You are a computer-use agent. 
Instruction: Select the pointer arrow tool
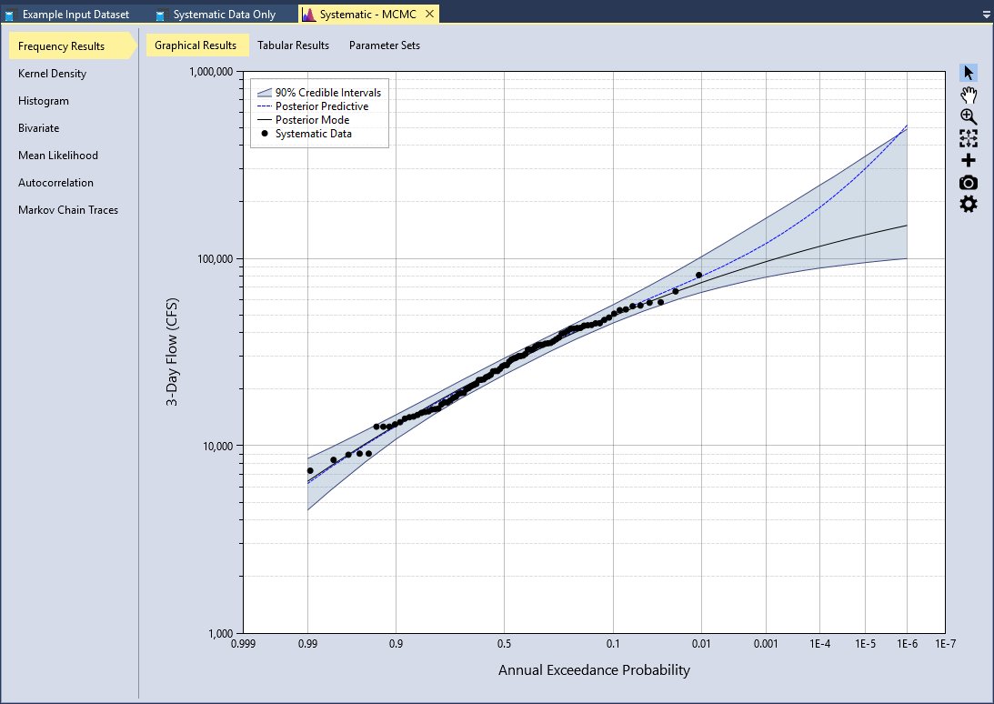[x=969, y=73]
